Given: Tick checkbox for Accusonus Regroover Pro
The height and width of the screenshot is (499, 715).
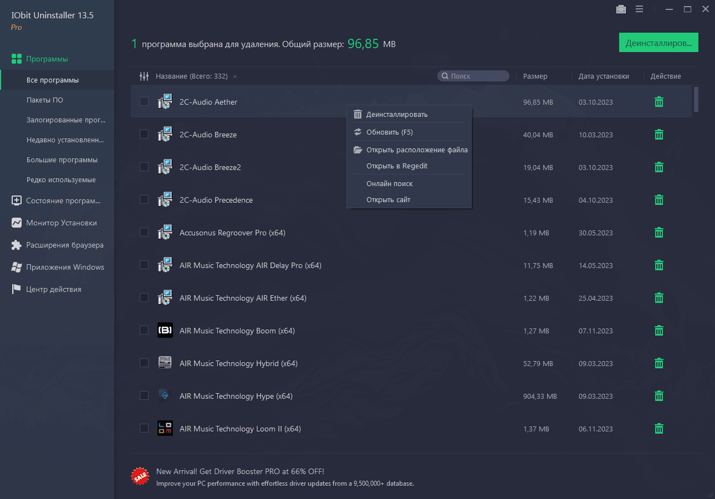Looking at the screenshot, I should tap(144, 233).
